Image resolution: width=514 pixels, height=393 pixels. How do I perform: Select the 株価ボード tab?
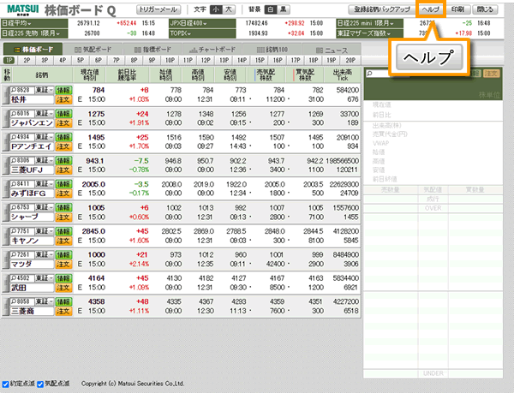click(33, 50)
